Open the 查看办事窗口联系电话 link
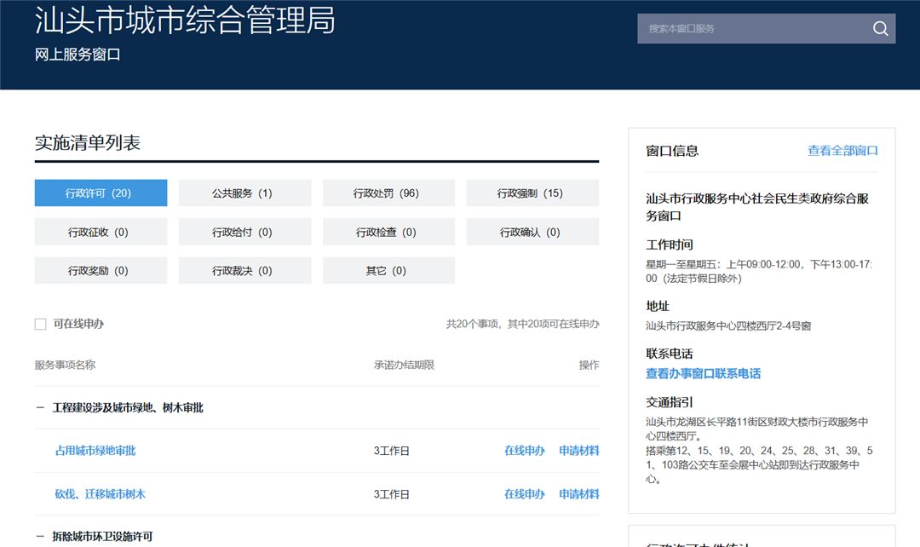 pos(703,373)
